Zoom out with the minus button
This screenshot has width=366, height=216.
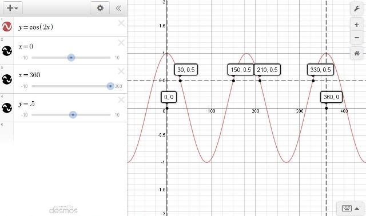(x=356, y=38)
